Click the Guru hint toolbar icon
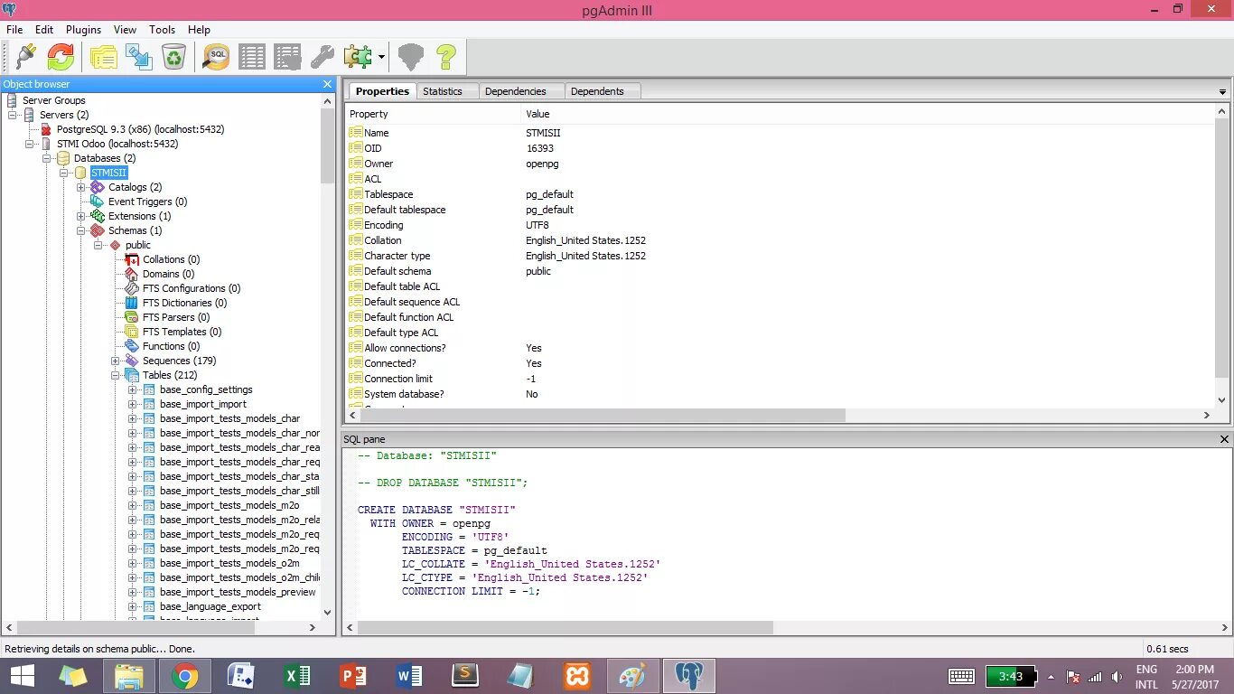This screenshot has width=1234, height=694. click(411, 57)
